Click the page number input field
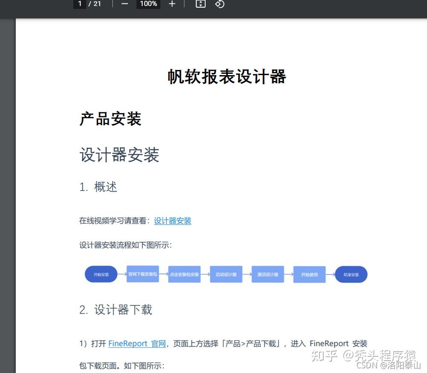This screenshot has height=373, width=427. tap(80, 4)
